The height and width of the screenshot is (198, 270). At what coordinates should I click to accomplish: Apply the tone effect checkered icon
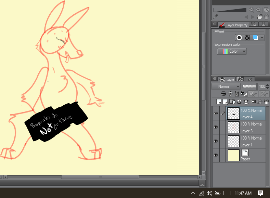pos(247,38)
